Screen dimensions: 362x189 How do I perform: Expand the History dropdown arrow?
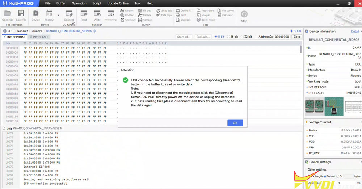coord(58,15)
